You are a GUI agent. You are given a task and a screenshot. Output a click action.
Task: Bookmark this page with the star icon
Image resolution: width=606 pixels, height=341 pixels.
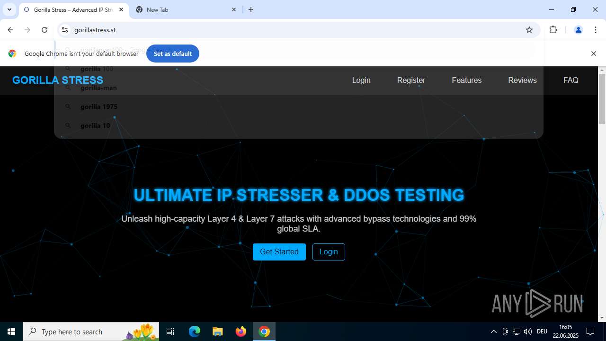(x=529, y=30)
